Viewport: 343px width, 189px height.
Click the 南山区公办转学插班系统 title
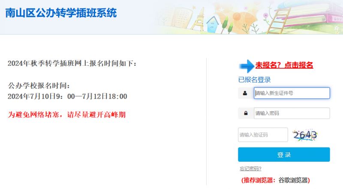click(x=61, y=13)
